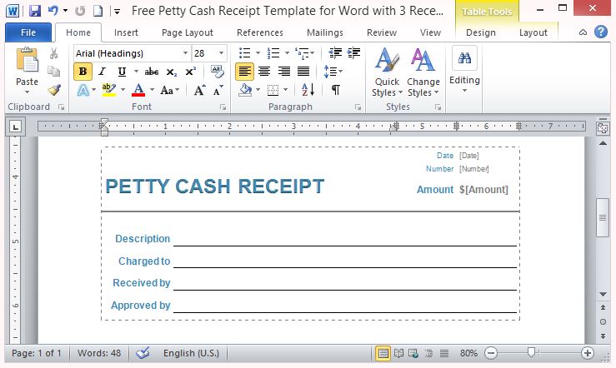This screenshot has height=368, width=616.
Task: Open the References tab
Action: [x=260, y=32]
